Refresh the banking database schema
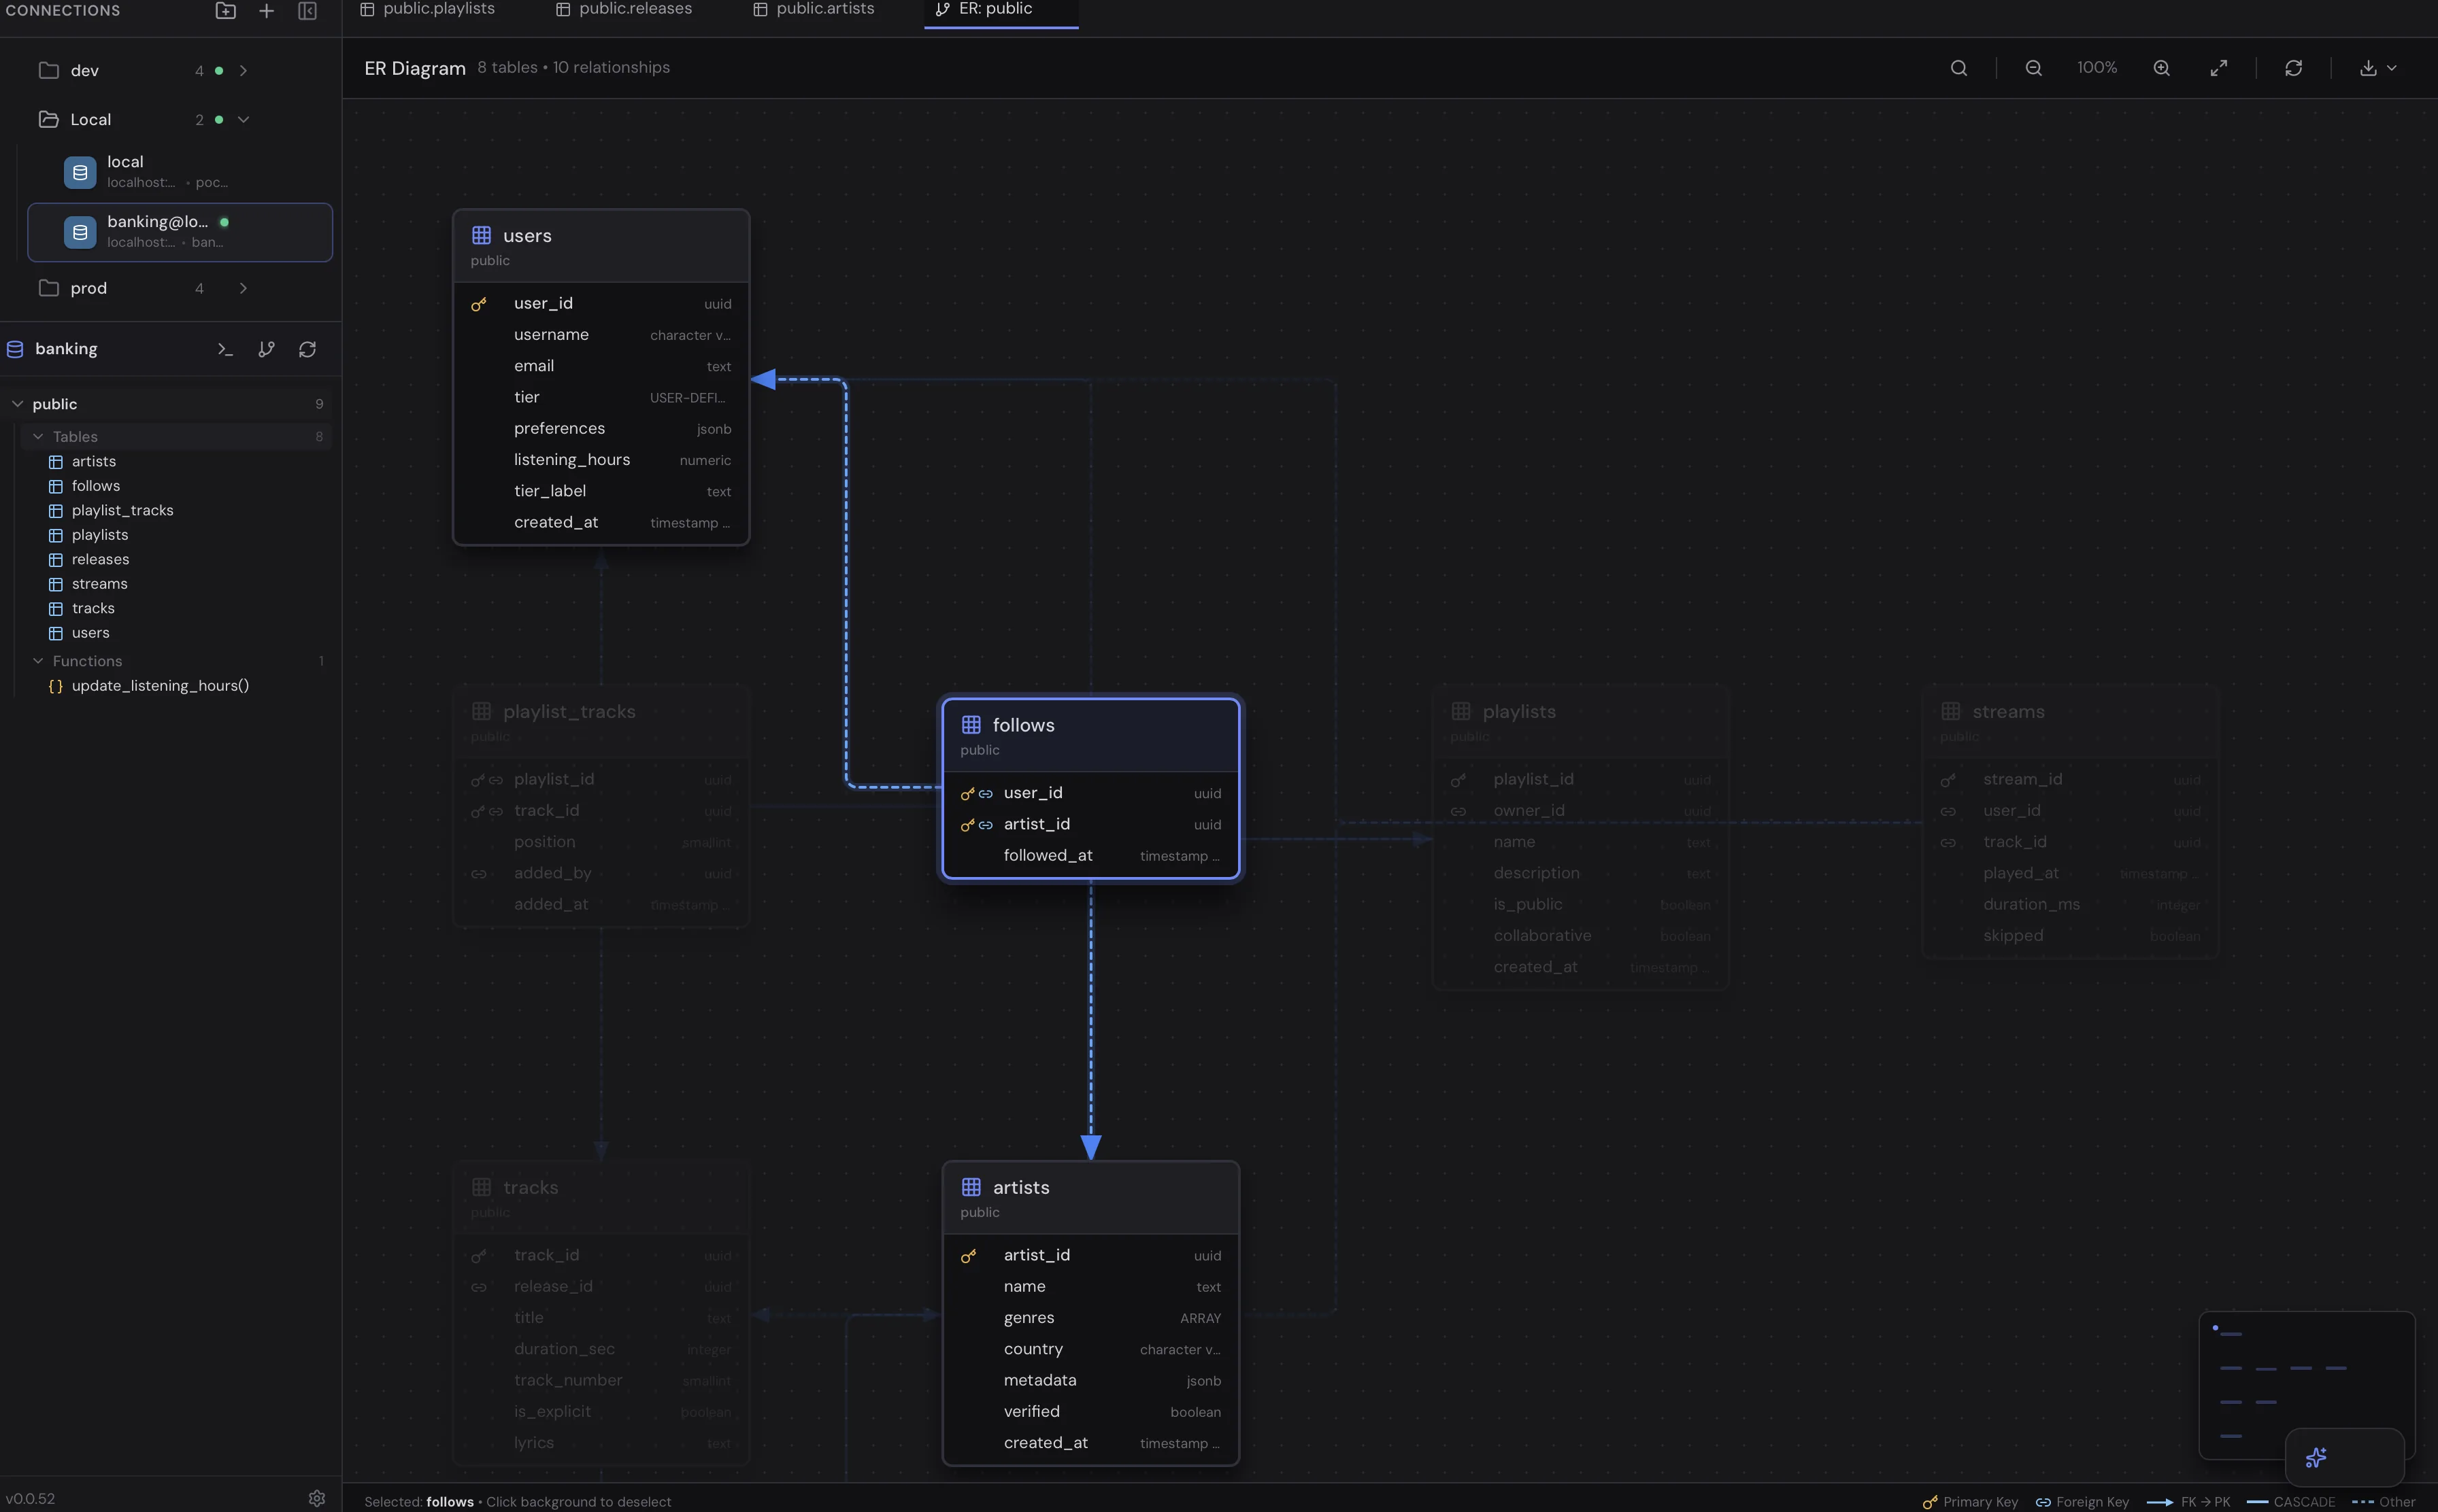The height and width of the screenshot is (1512, 2438). coord(306,349)
